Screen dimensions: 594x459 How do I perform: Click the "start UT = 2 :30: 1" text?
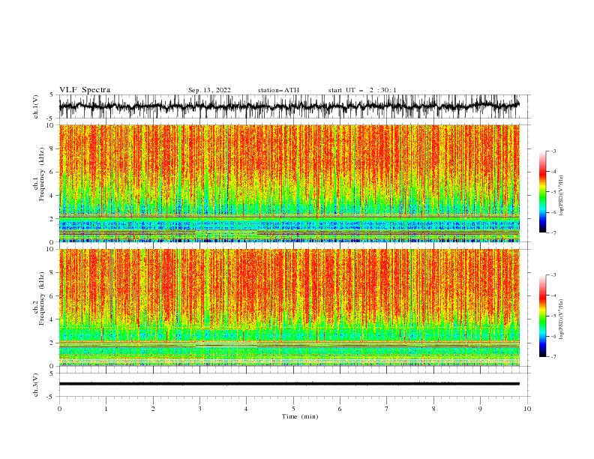click(x=362, y=90)
